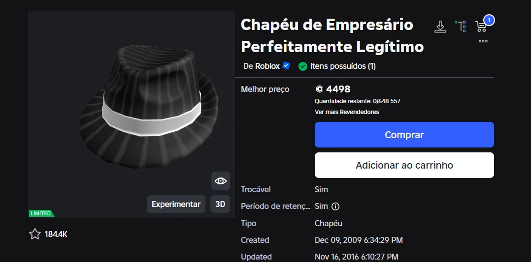Open the hierarchy tree extension icon

click(461, 27)
